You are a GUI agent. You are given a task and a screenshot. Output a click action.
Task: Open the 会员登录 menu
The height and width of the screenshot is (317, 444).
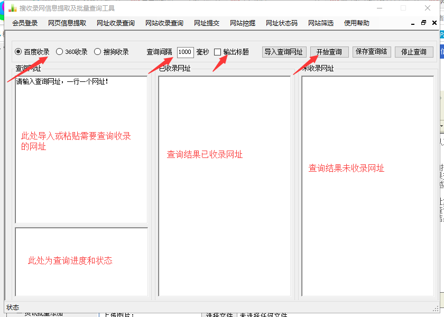(x=25, y=23)
